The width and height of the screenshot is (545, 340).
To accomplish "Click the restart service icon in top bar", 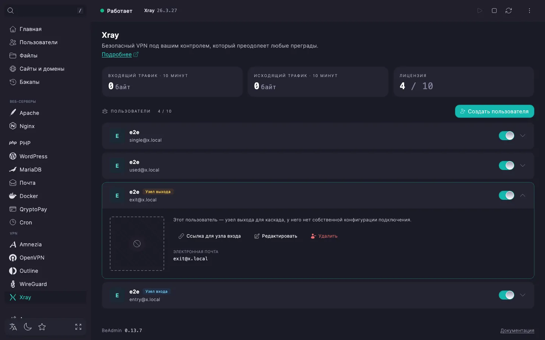I will click(509, 11).
